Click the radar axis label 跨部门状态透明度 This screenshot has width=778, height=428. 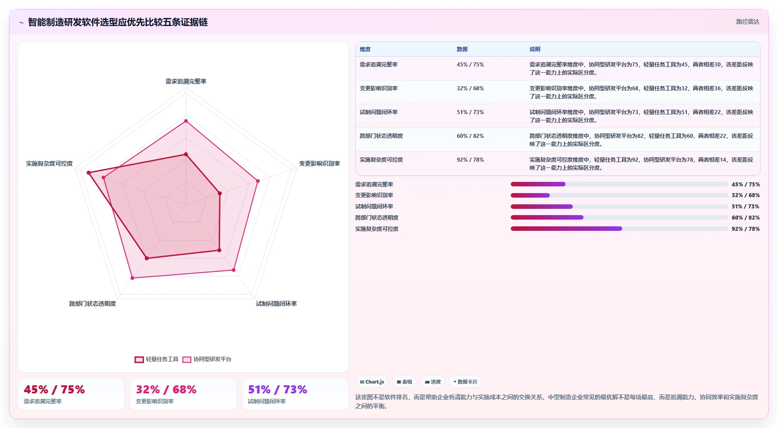93,304
